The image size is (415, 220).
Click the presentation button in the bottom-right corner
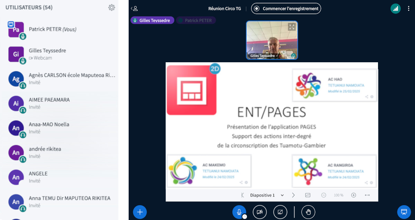click(404, 212)
